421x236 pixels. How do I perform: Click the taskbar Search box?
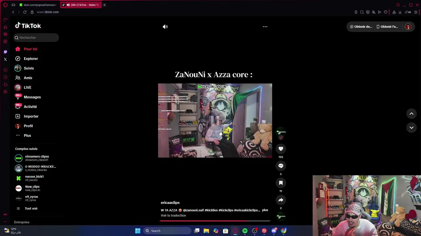167,231
